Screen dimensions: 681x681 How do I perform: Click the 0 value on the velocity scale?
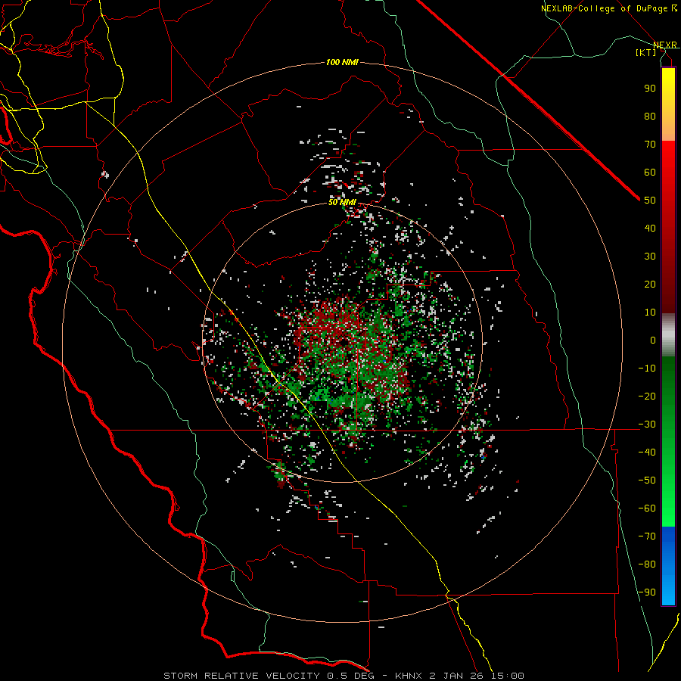click(653, 340)
